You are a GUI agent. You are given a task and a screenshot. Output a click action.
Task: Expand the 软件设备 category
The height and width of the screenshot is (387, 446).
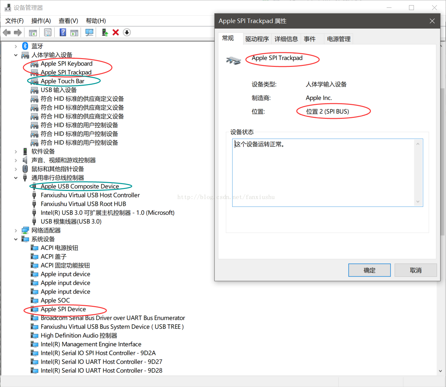[16, 152]
